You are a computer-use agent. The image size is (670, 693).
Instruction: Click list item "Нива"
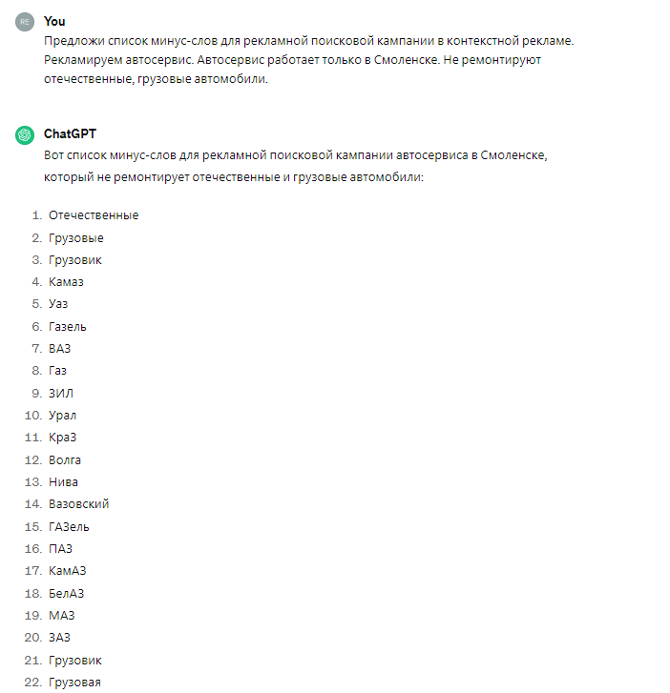[63, 482]
